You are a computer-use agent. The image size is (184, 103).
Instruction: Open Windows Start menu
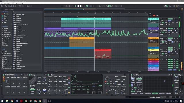pyautogui.click(x=2, y=101)
